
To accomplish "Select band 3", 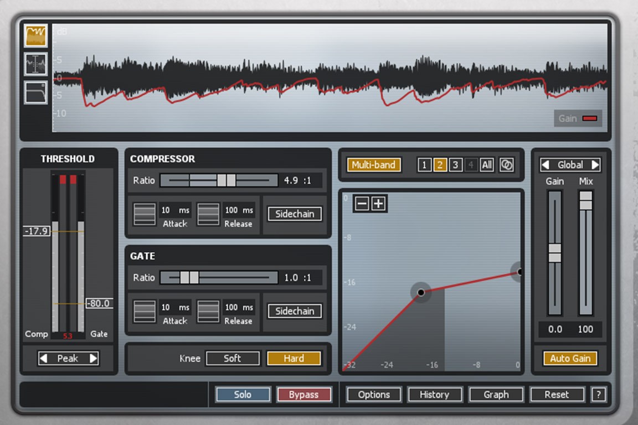I will 455,165.
